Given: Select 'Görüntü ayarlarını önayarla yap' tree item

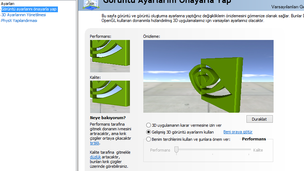Looking at the screenshot, I should click(29, 9).
